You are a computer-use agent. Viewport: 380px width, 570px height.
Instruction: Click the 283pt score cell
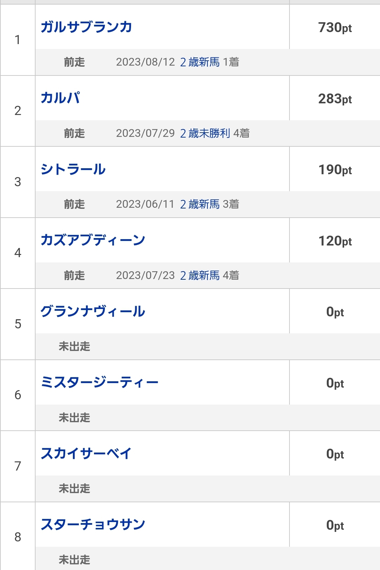[335, 99]
